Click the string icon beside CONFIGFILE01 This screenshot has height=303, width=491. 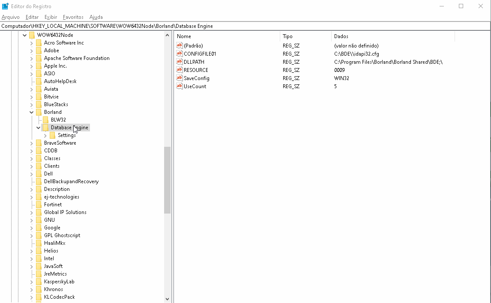(x=180, y=54)
